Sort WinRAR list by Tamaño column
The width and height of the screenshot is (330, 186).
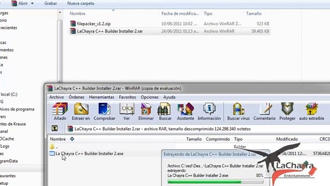194,139
